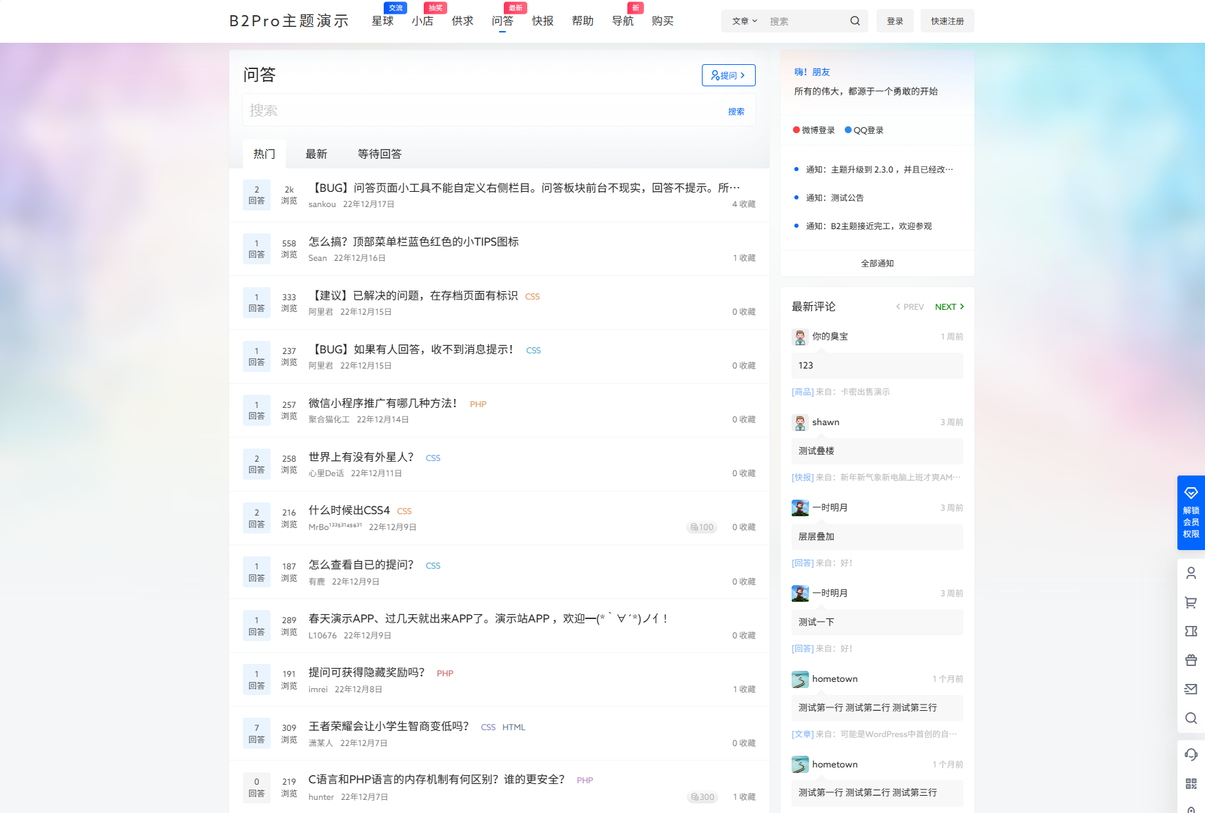Screen dimensions: 1205x813
Task: Click the sidebar search magnifier icon
Action: (x=1191, y=718)
